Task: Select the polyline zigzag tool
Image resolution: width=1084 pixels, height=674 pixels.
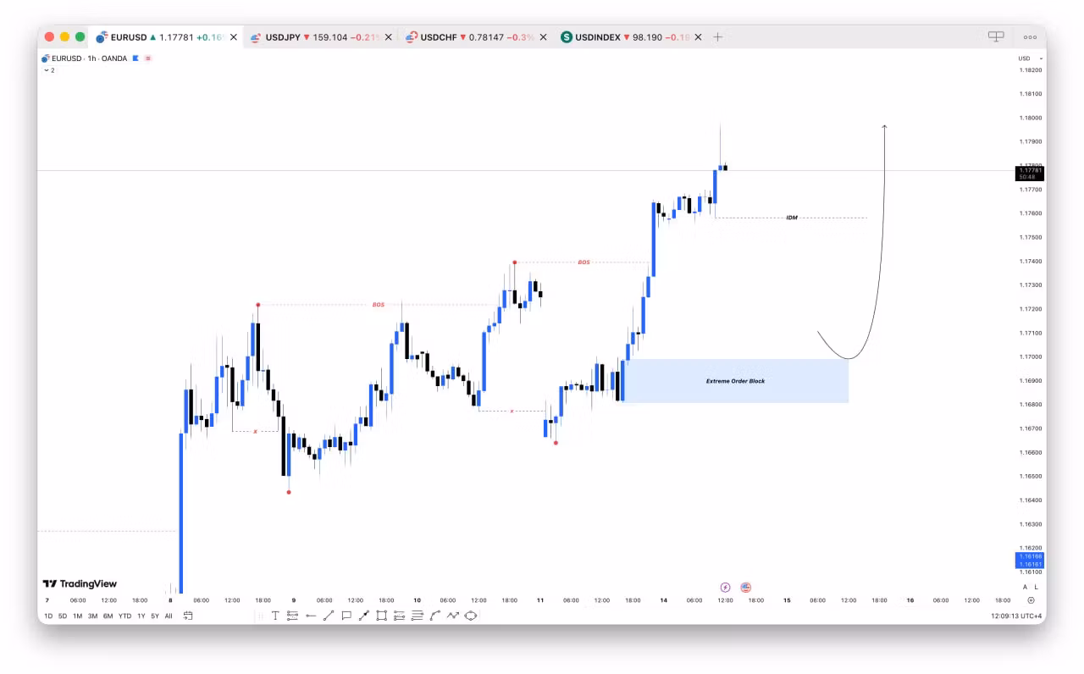Action: click(x=453, y=616)
